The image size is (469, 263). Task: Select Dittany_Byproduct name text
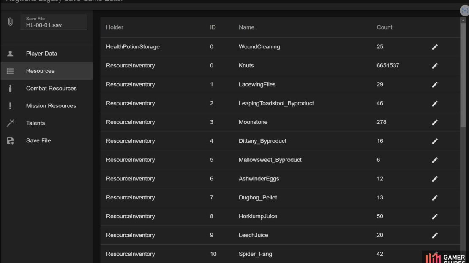coord(262,141)
